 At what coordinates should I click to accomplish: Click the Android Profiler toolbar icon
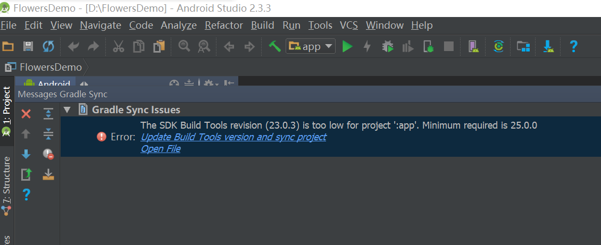click(x=408, y=47)
